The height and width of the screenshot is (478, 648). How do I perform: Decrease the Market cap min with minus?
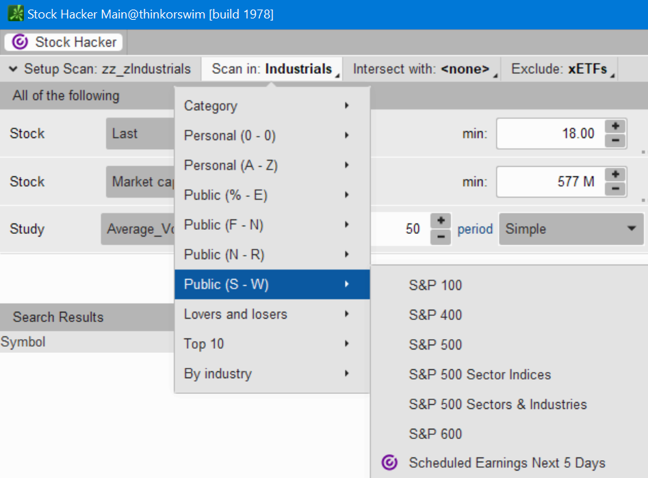[x=615, y=188]
